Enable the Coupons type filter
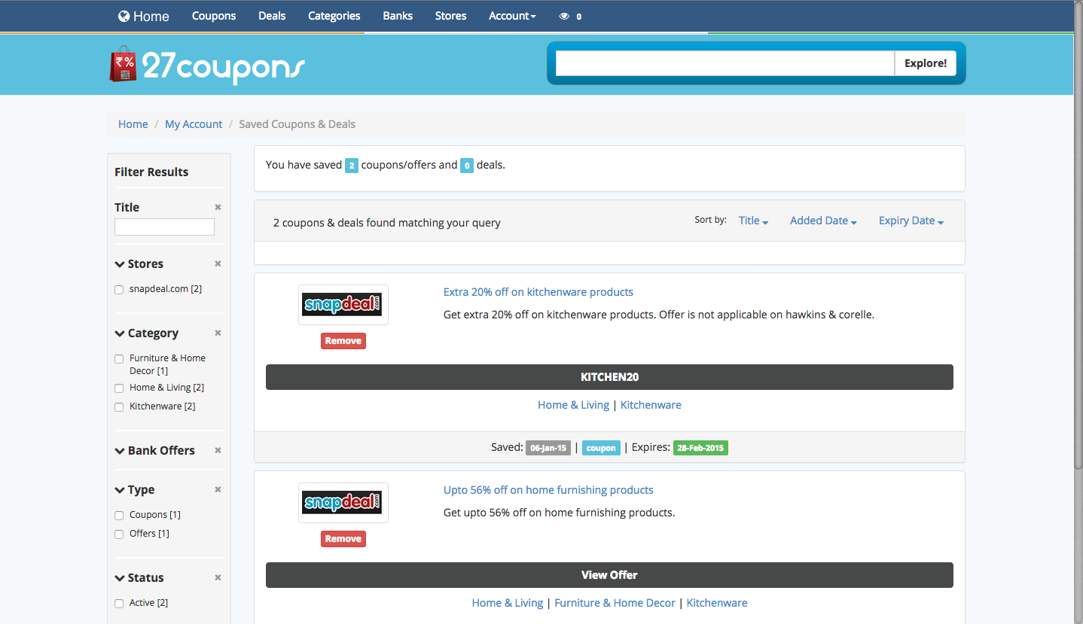This screenshot has height=624, width=1083. [x=119, y=516]
